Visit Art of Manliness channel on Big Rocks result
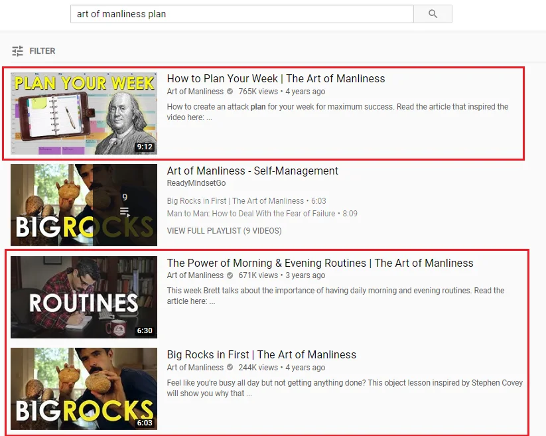 point(195,368)
